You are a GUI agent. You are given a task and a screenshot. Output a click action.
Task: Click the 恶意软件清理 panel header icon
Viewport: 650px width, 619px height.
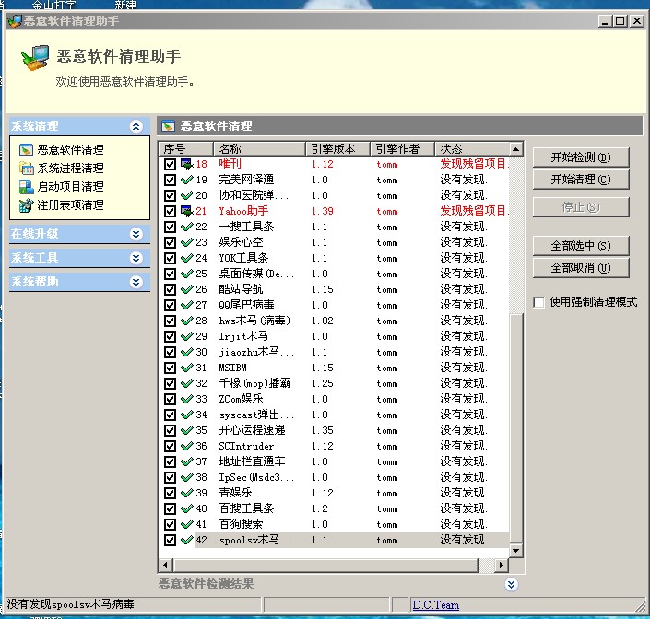pos(168,126)
